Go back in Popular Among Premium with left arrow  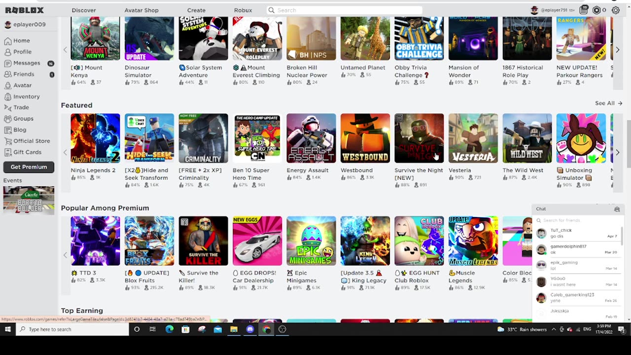click(x=65, y=255)
